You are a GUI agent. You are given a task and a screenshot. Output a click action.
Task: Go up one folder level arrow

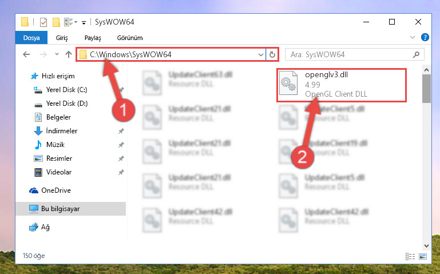tap(69, 54)
